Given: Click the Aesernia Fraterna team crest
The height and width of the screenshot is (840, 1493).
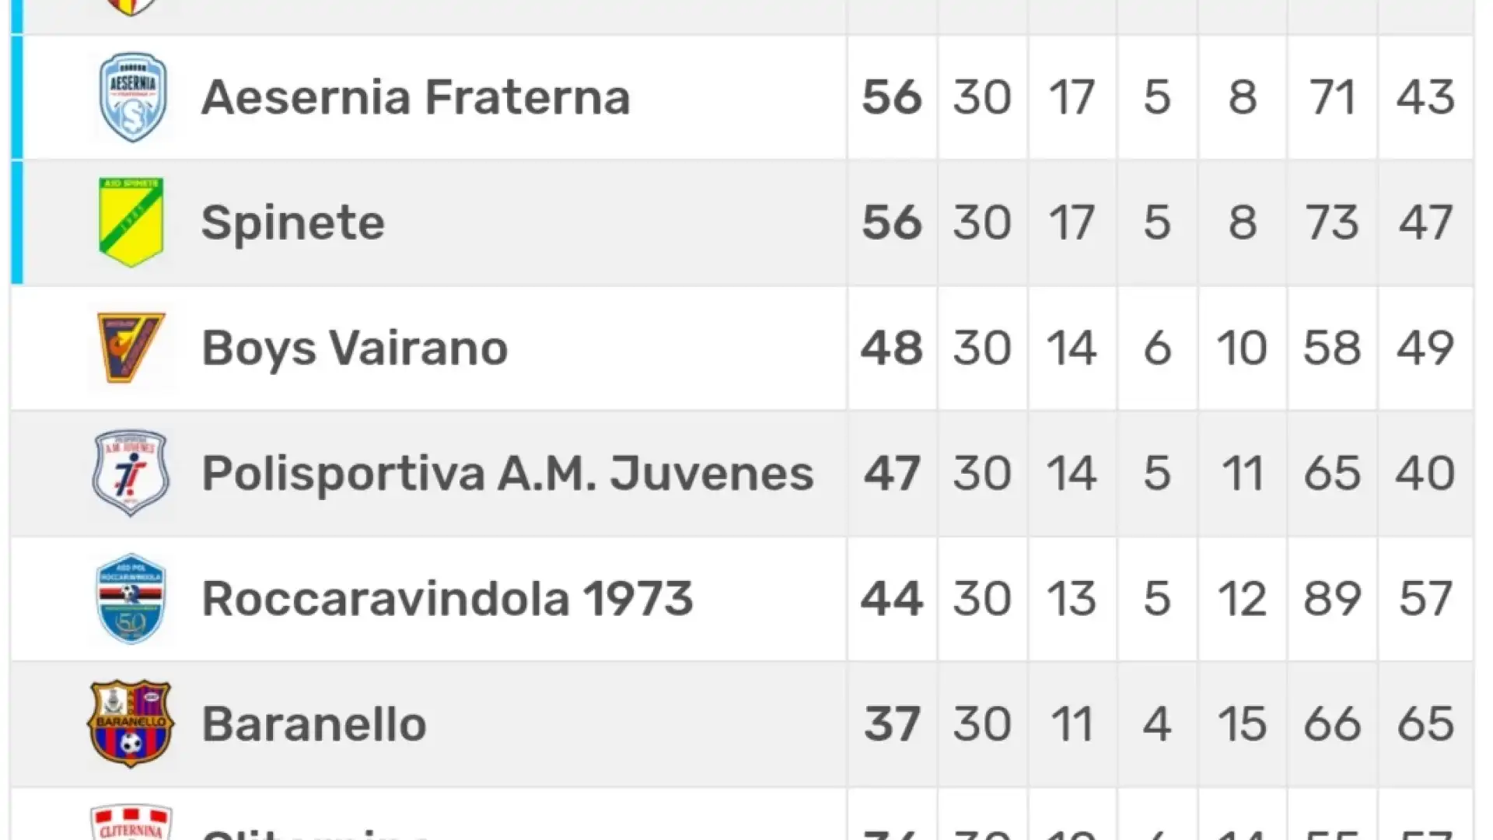Looking at the screenshot, I should point(133,97).
